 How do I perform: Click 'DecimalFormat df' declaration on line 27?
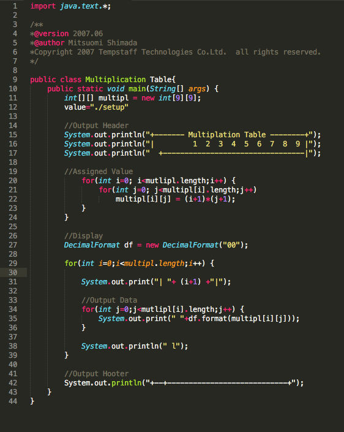point(99,245)
